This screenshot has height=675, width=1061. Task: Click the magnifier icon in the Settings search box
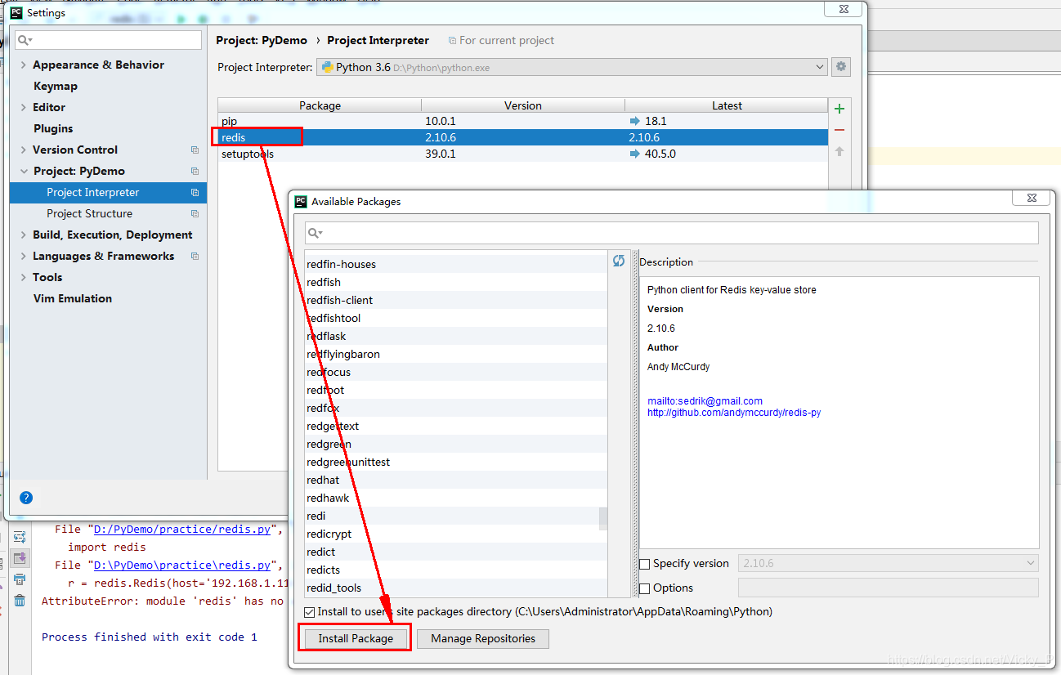[25, 40]
